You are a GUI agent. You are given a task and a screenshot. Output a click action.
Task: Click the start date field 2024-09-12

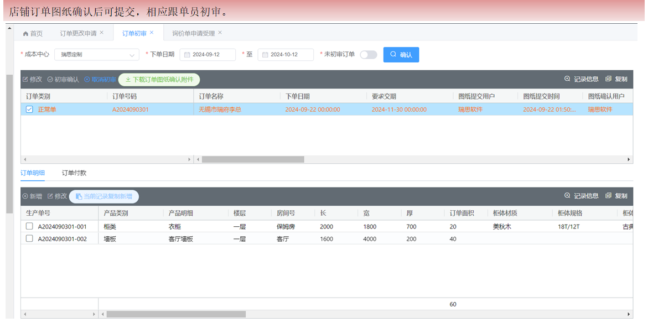(x=208, y=55)
